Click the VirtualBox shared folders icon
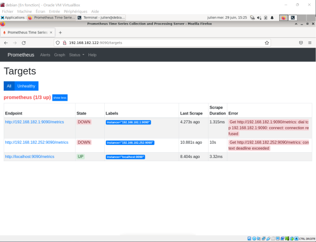316x242 pixels. pos(273,238)
